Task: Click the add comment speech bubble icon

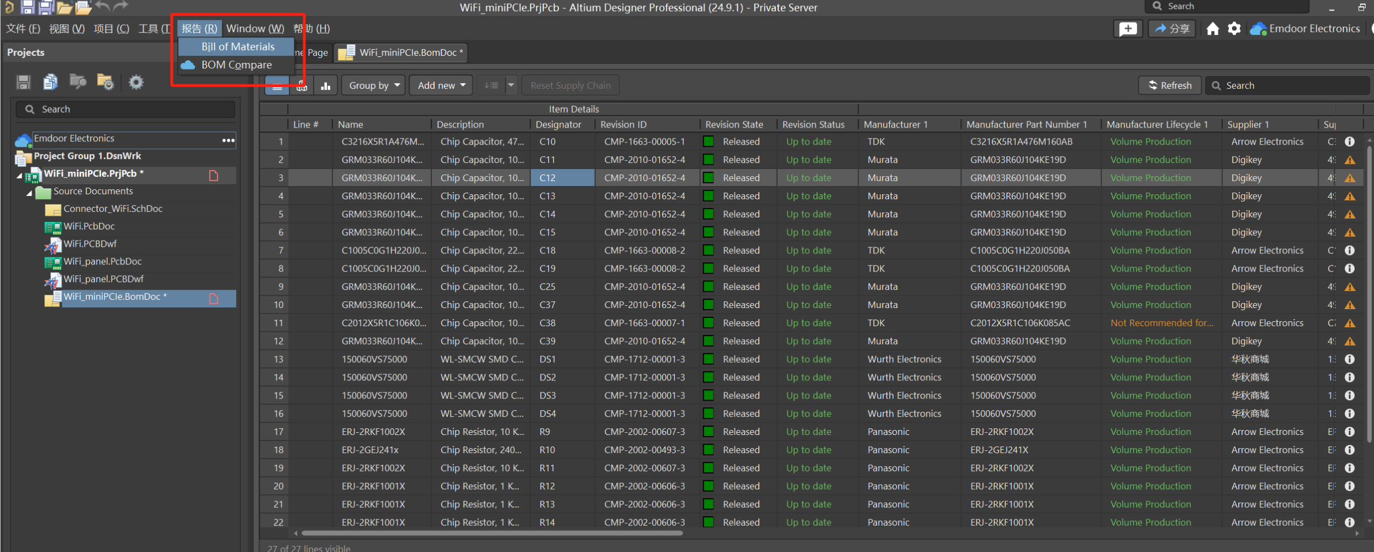Action: coord(1127,29)
